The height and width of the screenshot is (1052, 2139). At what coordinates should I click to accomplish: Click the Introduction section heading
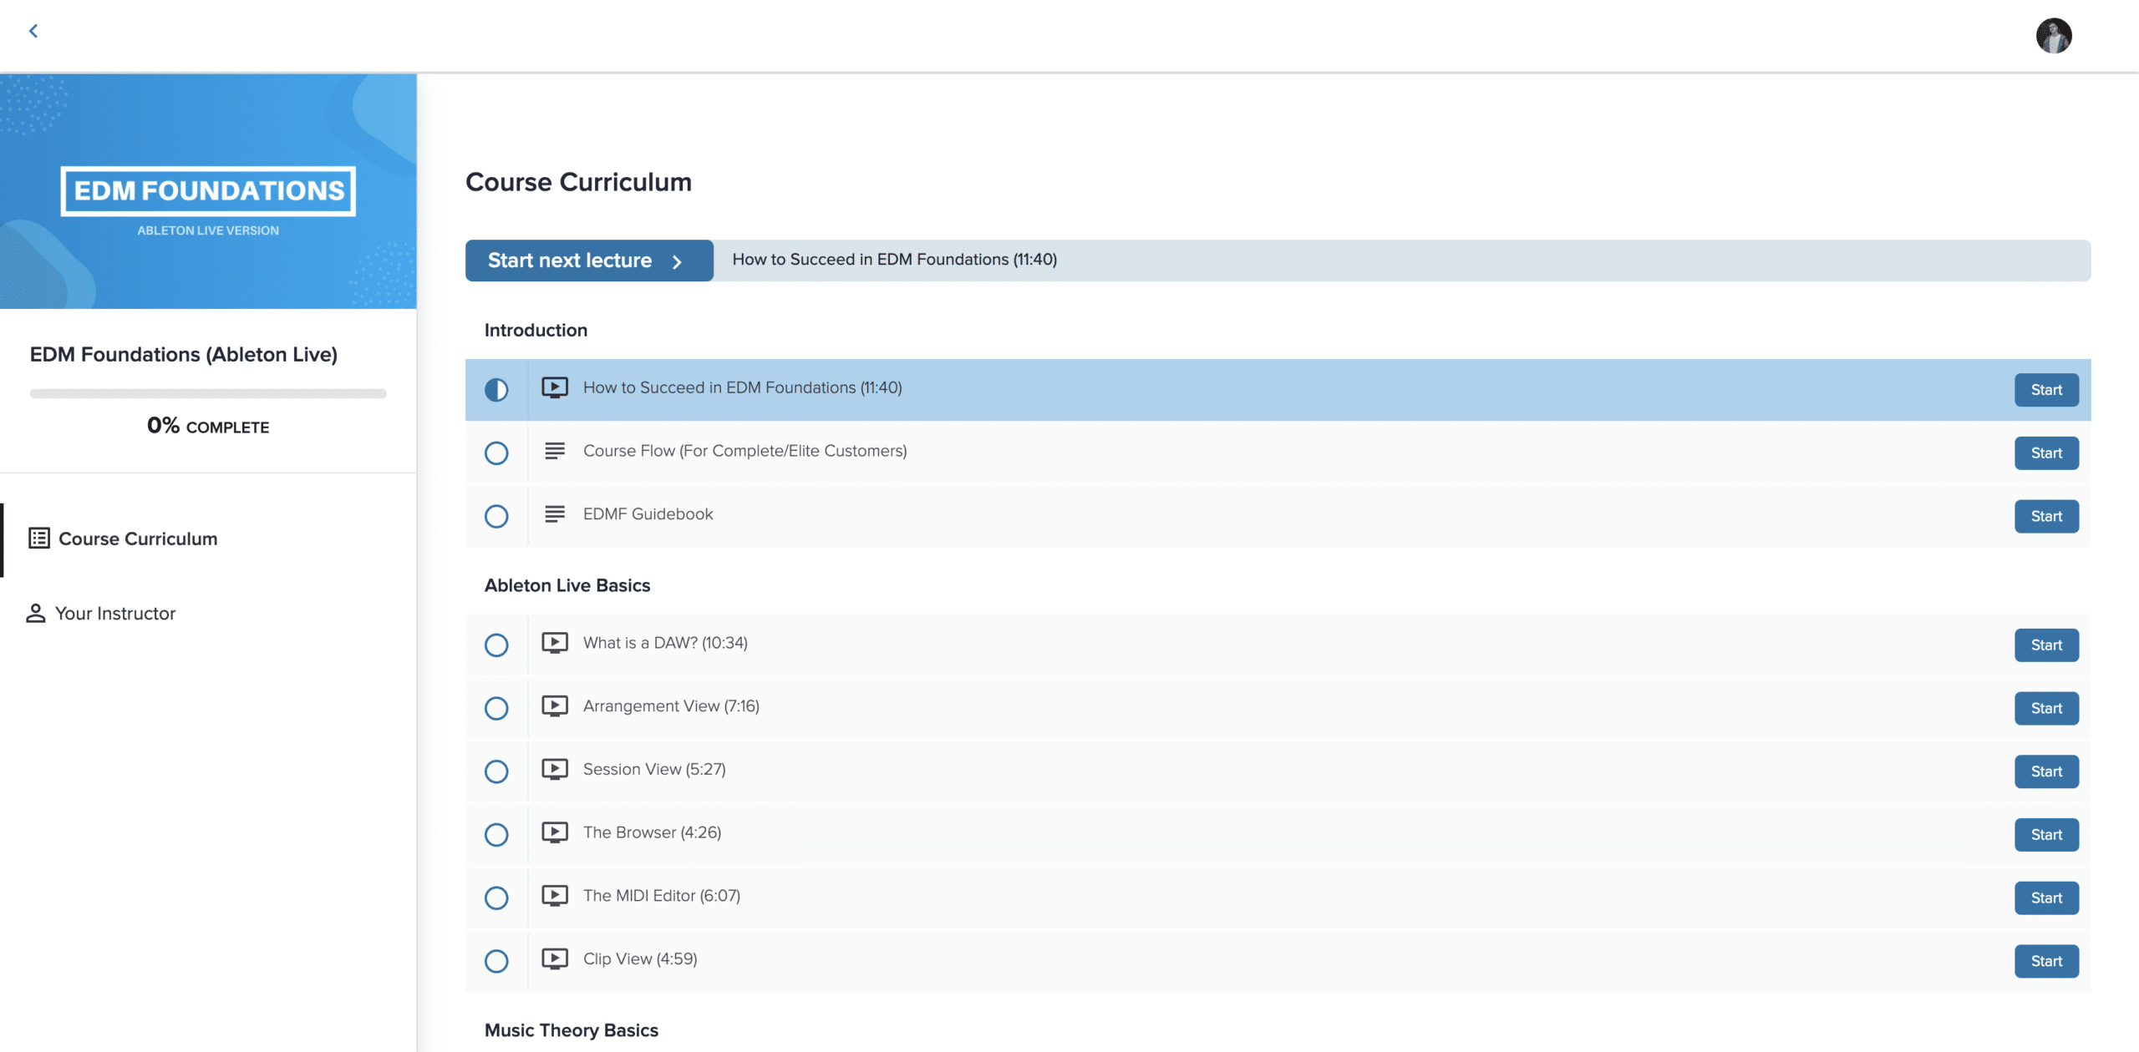[536, 331]
